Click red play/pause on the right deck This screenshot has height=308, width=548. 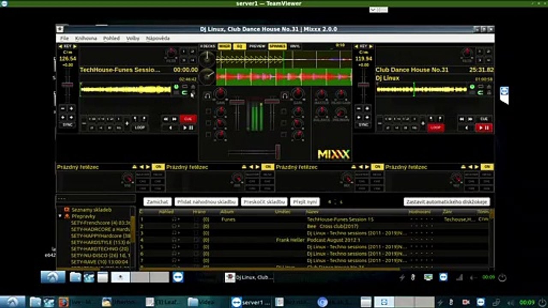tap(484, 127)
